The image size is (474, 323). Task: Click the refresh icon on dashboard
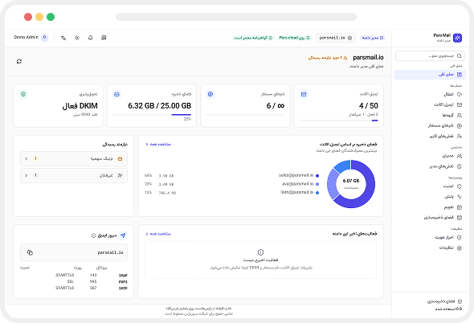coord(19,61)
